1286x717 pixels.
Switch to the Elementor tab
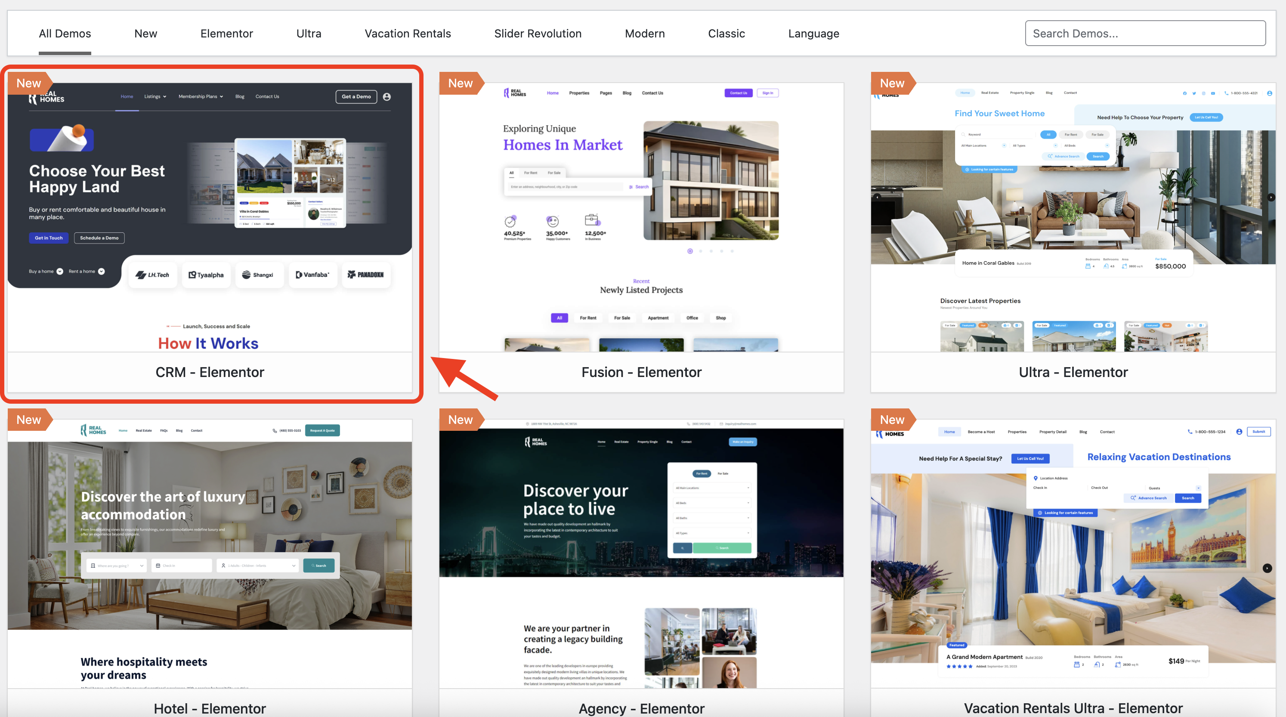tap(227, 34)
